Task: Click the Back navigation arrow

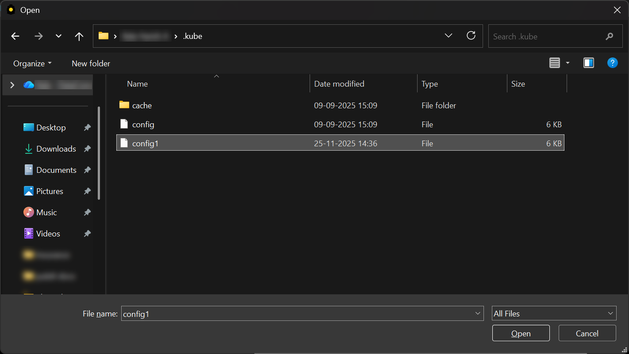Action: pos(15,36)
